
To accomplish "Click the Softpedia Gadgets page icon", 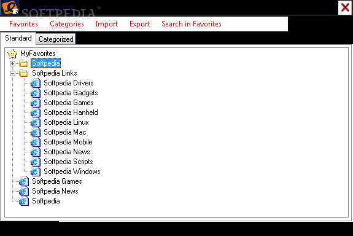I will click(x=36, y=93).
